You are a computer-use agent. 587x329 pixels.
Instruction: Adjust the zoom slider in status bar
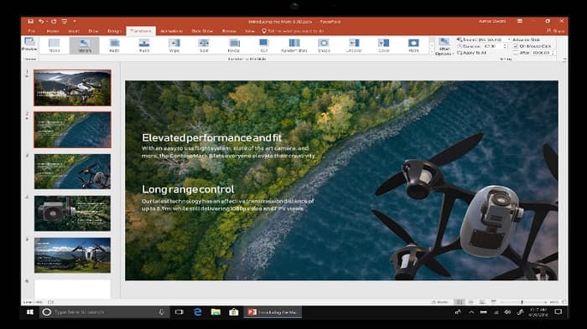(x=522, y=301)
